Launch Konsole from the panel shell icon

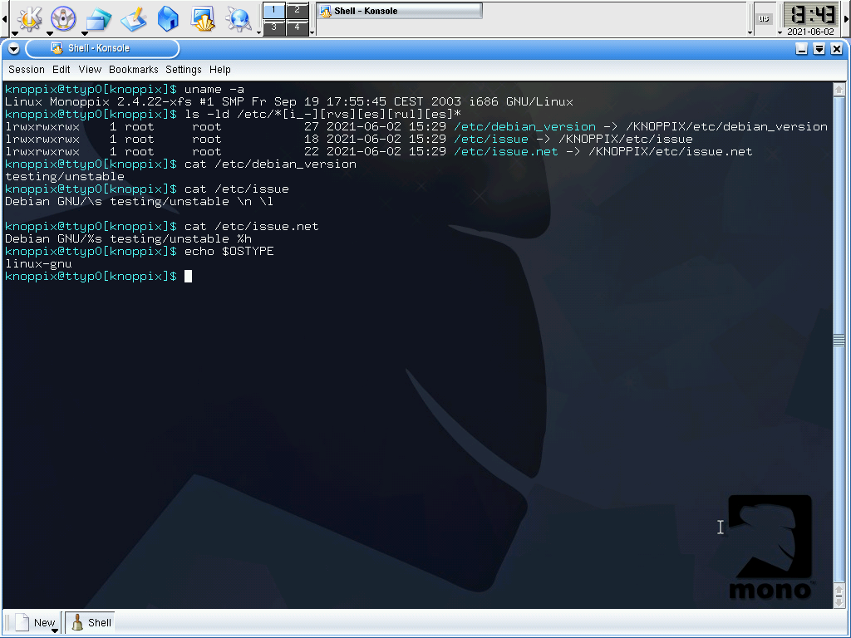pyautogui.click(x=203, y=18)
